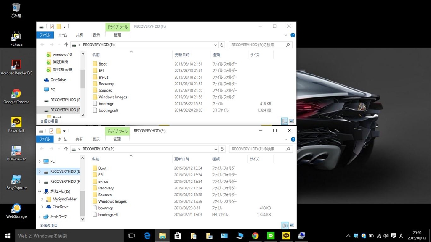Click properties quick-access icon in E: window
Screen dimensions: 431x242
(51, 131)
